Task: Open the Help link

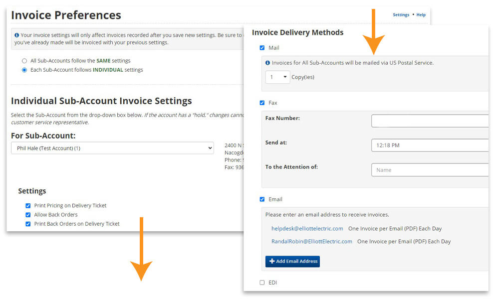Action: tap(421, 15)
